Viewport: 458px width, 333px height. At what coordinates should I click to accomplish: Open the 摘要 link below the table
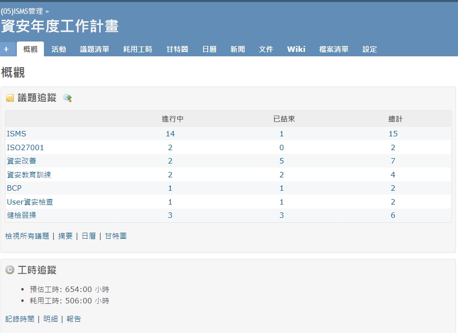click(x=65, y=236)
